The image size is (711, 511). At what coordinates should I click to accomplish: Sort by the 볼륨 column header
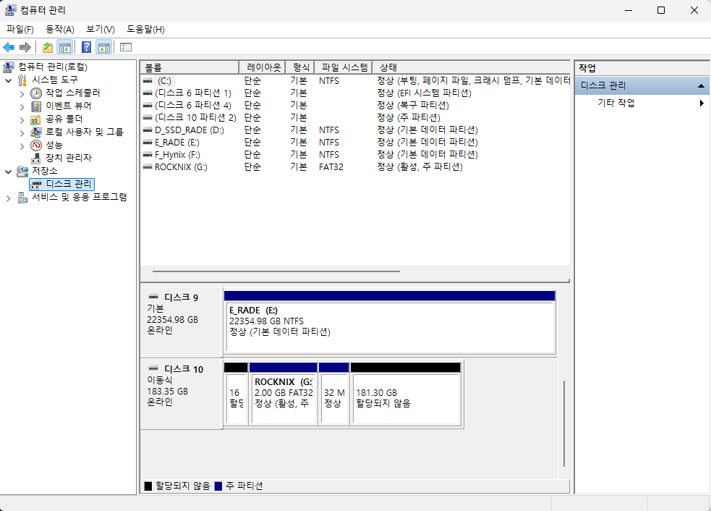[x=190, y=67]
